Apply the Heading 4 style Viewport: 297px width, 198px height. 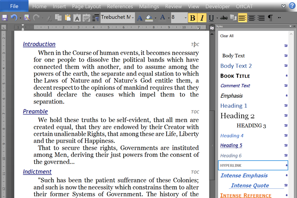coord(253,135)
